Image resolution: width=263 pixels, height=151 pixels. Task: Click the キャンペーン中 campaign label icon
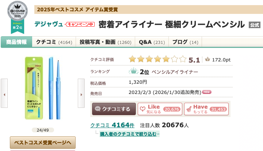[x=80, y=24]
